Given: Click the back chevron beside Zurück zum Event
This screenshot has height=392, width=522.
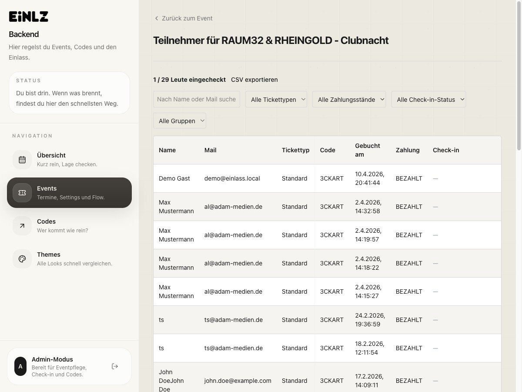Looking at the screenshot, I should 156,18.
